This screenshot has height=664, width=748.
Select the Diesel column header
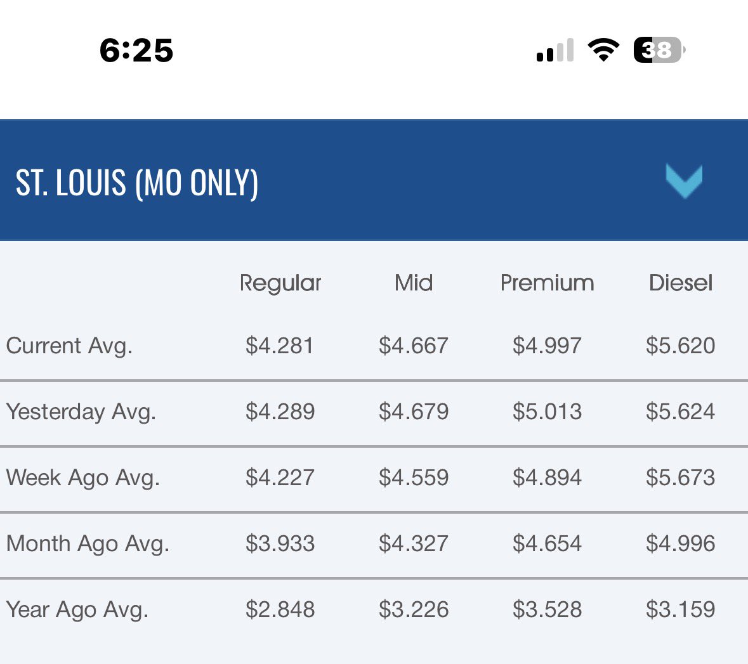(681, 282)
